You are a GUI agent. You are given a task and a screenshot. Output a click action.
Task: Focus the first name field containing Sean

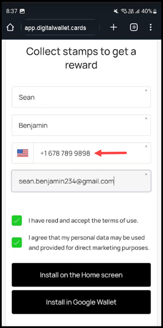point(81,97)
